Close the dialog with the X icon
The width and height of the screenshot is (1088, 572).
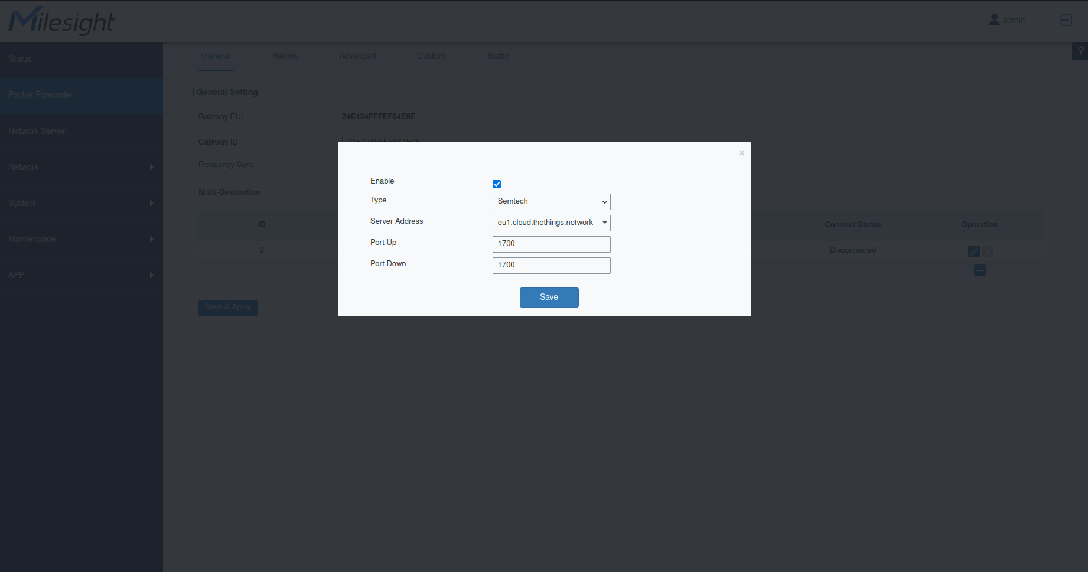tap(741, 153)
